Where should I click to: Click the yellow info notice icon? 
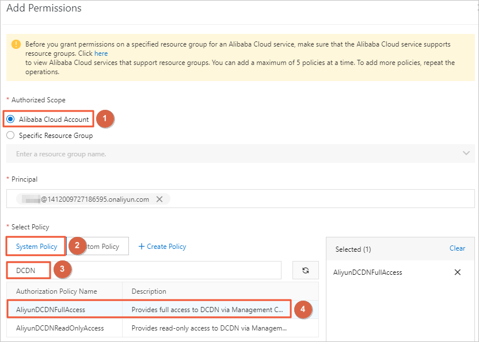click(x=16, y=44)
